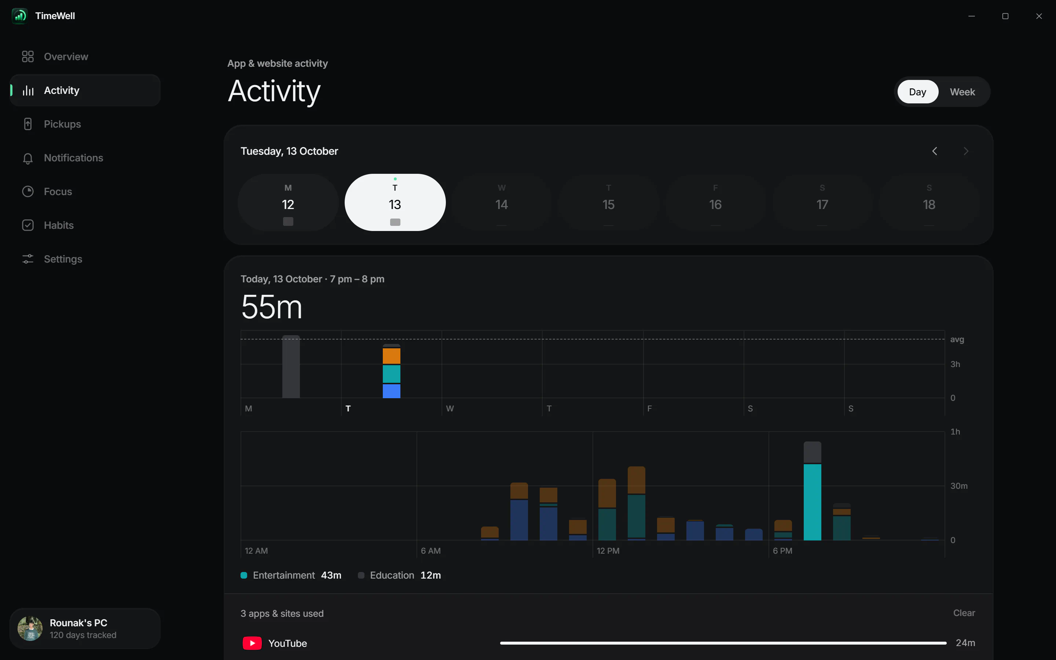Viewport: 1056px width, 660px height.
Task: Select Thursday 15 day pill
Action: click(609, 202)
